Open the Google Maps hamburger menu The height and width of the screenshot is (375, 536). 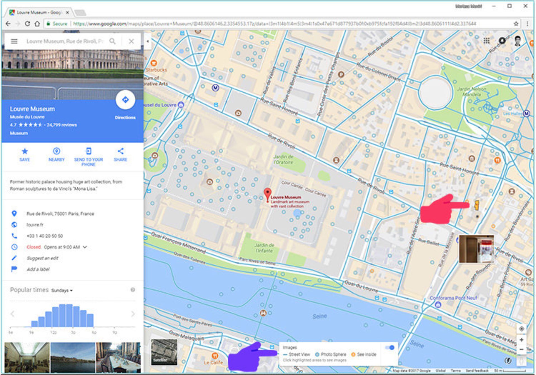[x=14, y=41]
